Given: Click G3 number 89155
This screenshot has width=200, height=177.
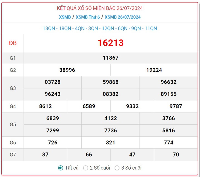Looking at the screenshot, I should point(168,94).
